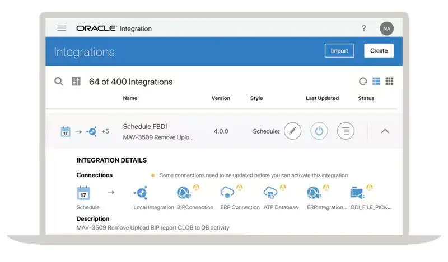Image resolution: width=448 pixels, height=262 pixels.
Task: Edit the Schedule FBDI integration with the pencil icon
Action: pos(292,131)
